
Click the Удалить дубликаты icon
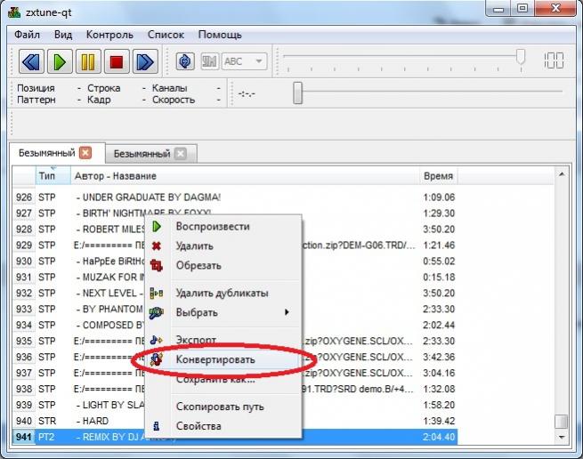(157, 293)
